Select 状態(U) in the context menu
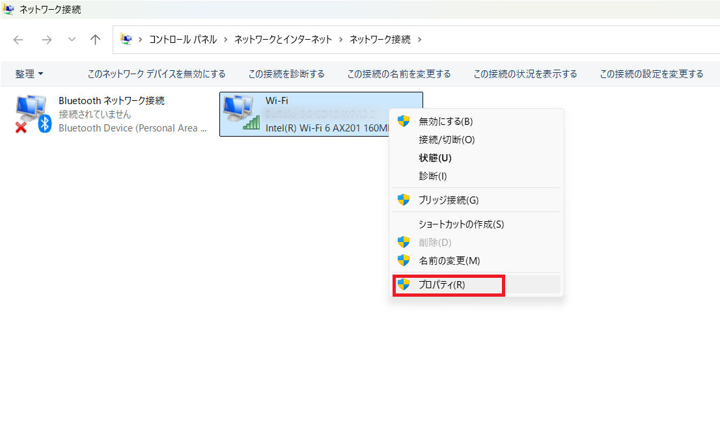The width and height of the screenshot is (720, 447). (x=435, y=158)
